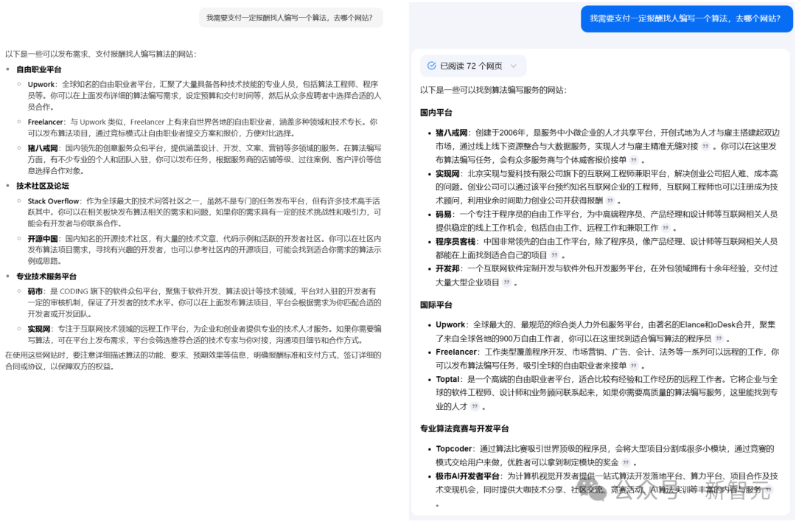Click bold Freelancer under 自由职业平台
This screenshot has width=796, height=522.
[x=46, y=122]
